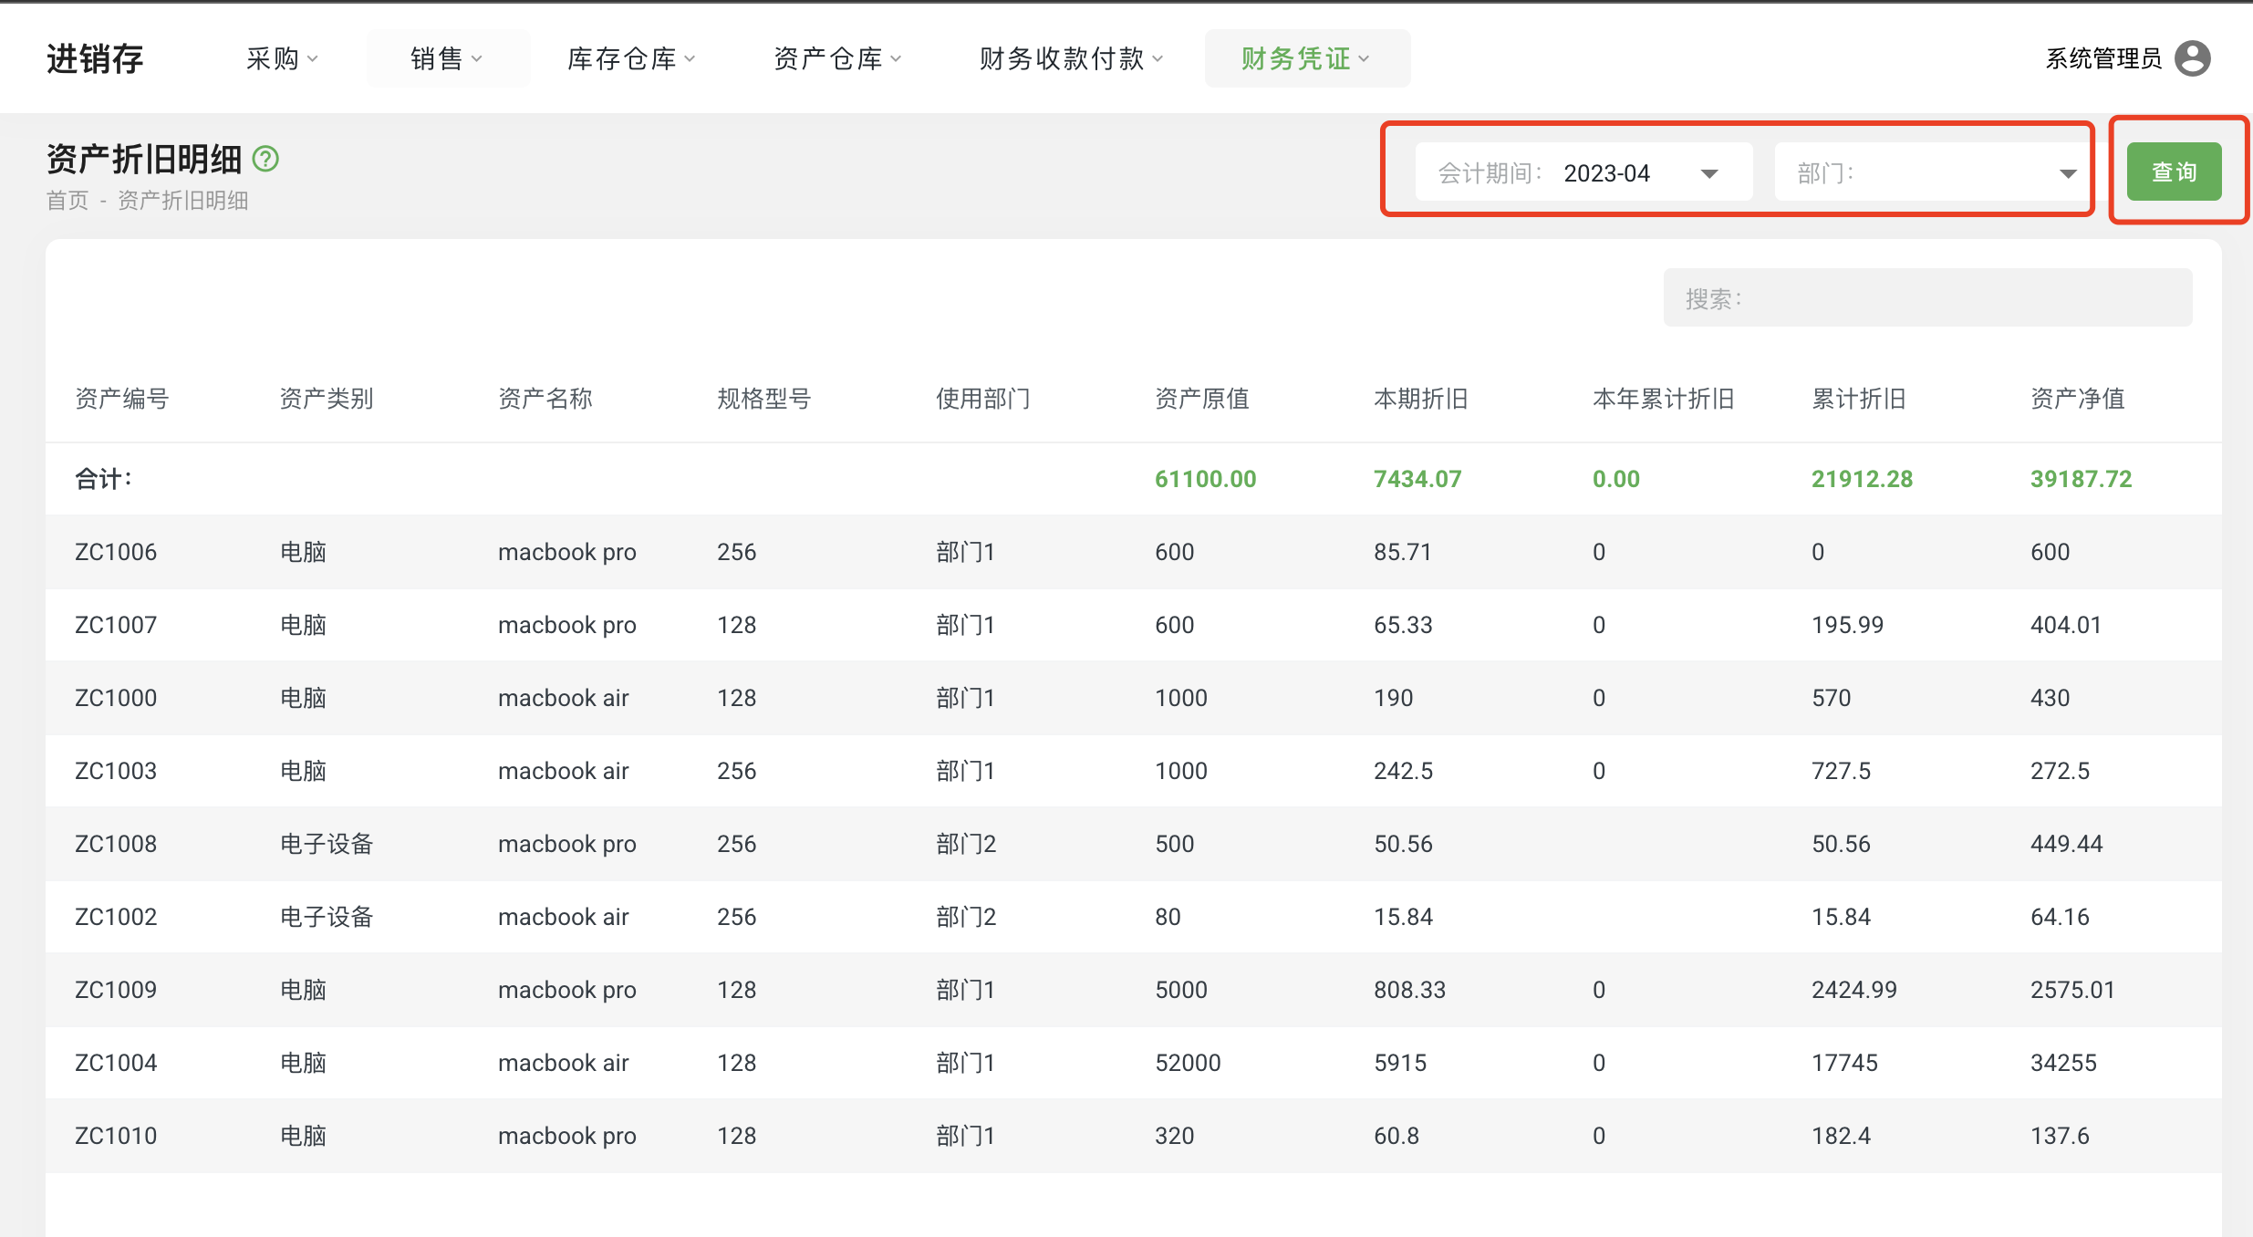
Task: Sort by 资产名称 column header
Action: tap(545, 399)
